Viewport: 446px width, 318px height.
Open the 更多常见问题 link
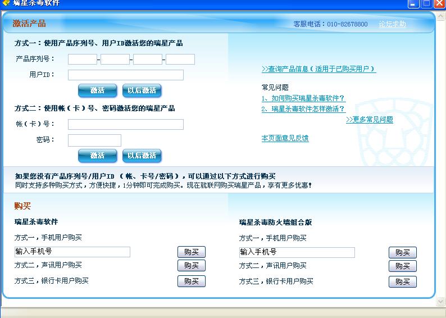coord(370,120)
